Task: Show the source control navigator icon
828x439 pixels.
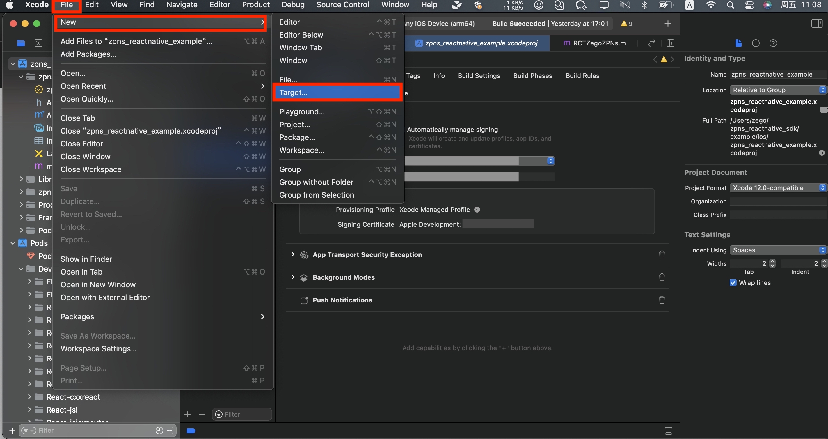Action: pyautogui.click(x=38, y=43)
